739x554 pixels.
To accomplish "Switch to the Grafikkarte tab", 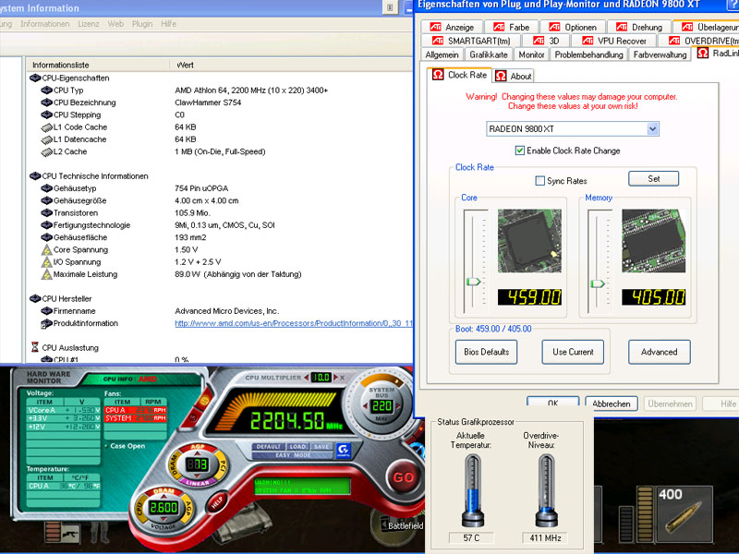I will tap(489, 54).
